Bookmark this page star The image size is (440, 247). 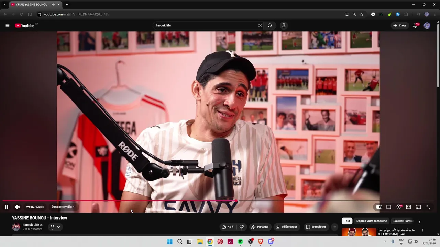(x=362, y=14)
